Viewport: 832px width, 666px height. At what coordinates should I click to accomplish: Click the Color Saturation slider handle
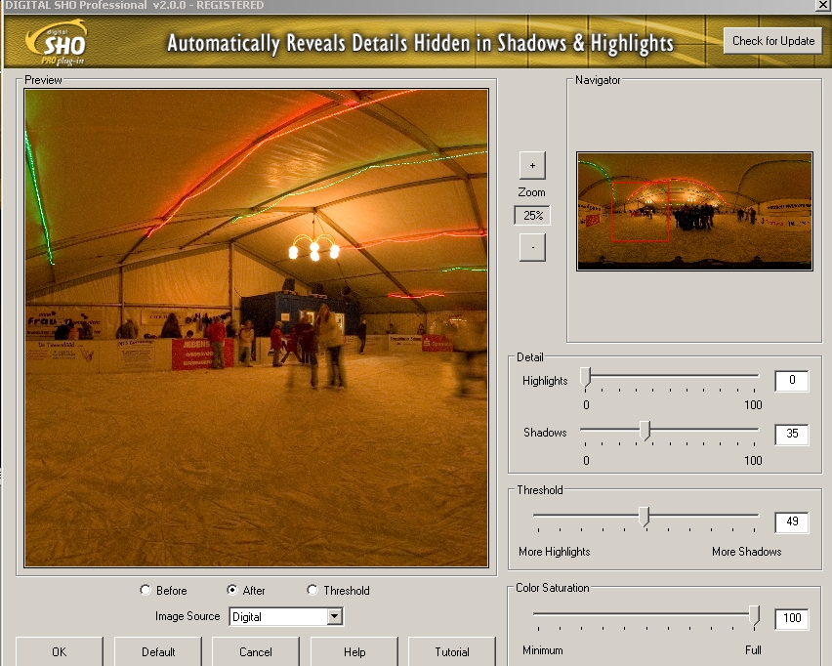click(754, 614)
